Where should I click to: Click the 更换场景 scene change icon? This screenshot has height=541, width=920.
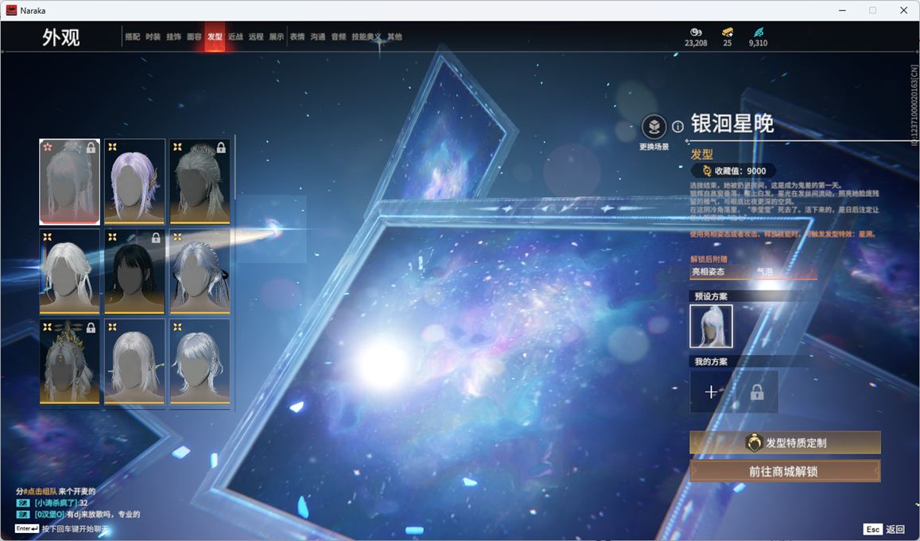coord(654,126)
